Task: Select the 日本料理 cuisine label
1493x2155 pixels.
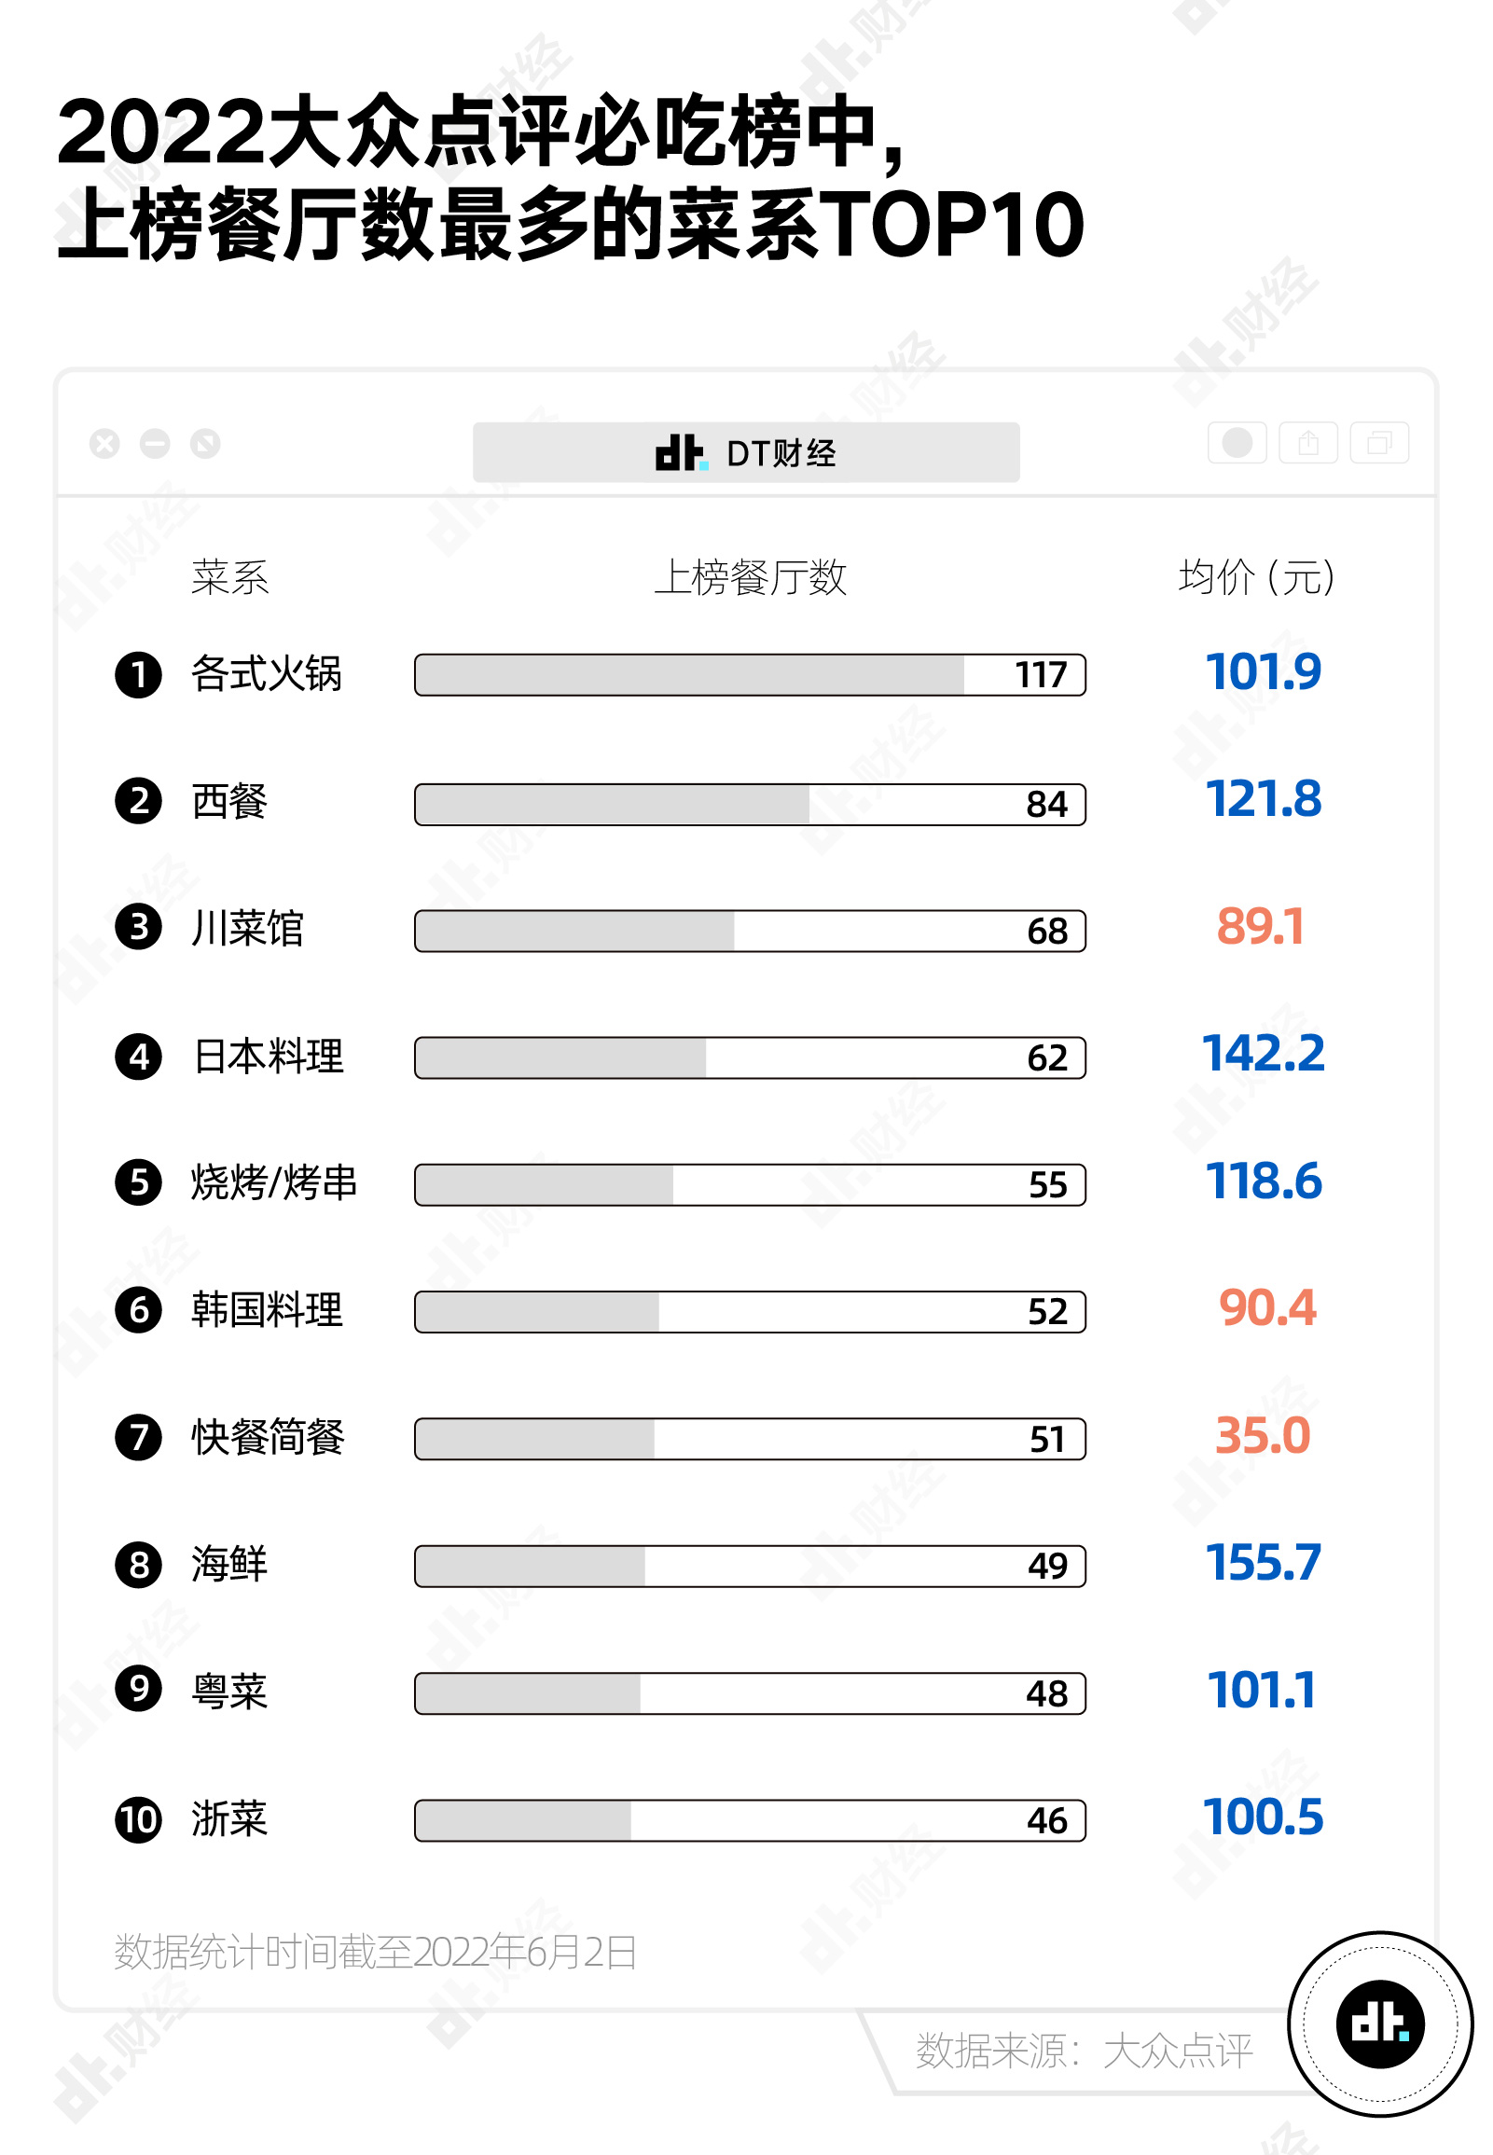Action: pos(269,1056)
